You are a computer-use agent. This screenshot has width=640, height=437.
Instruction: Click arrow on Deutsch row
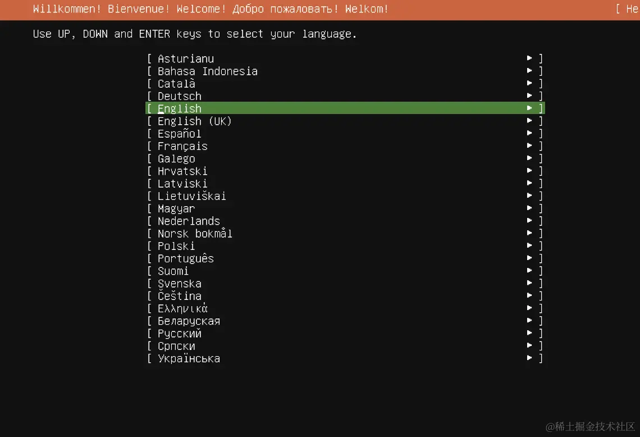point(529,95)
